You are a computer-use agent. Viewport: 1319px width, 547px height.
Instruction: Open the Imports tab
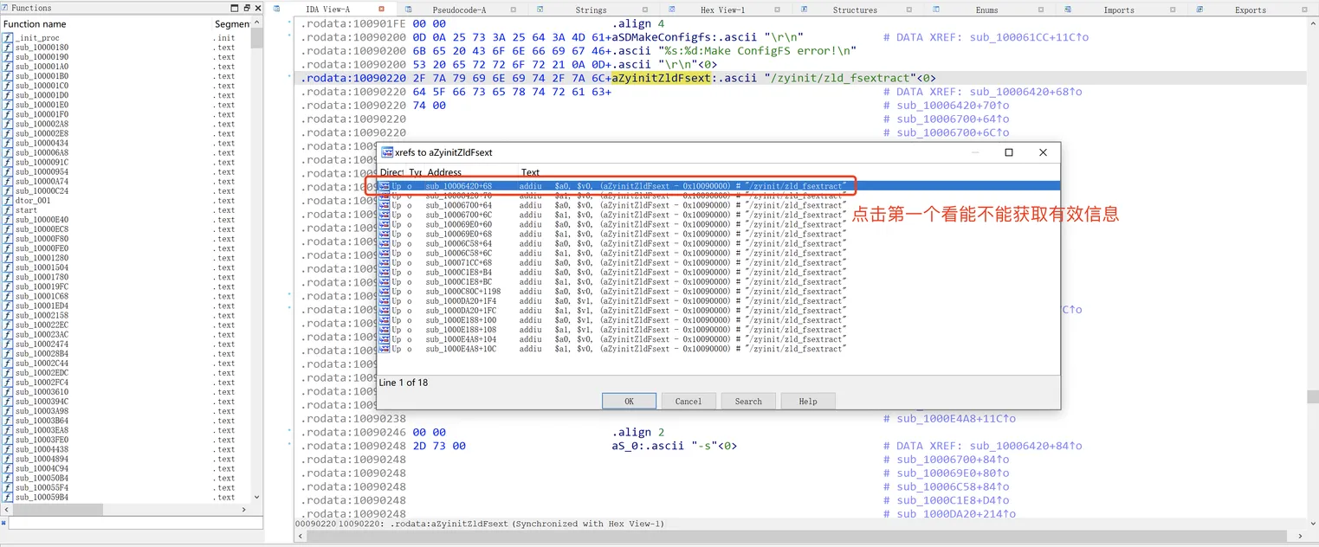pyautogui.click(x=1118, y=10)
